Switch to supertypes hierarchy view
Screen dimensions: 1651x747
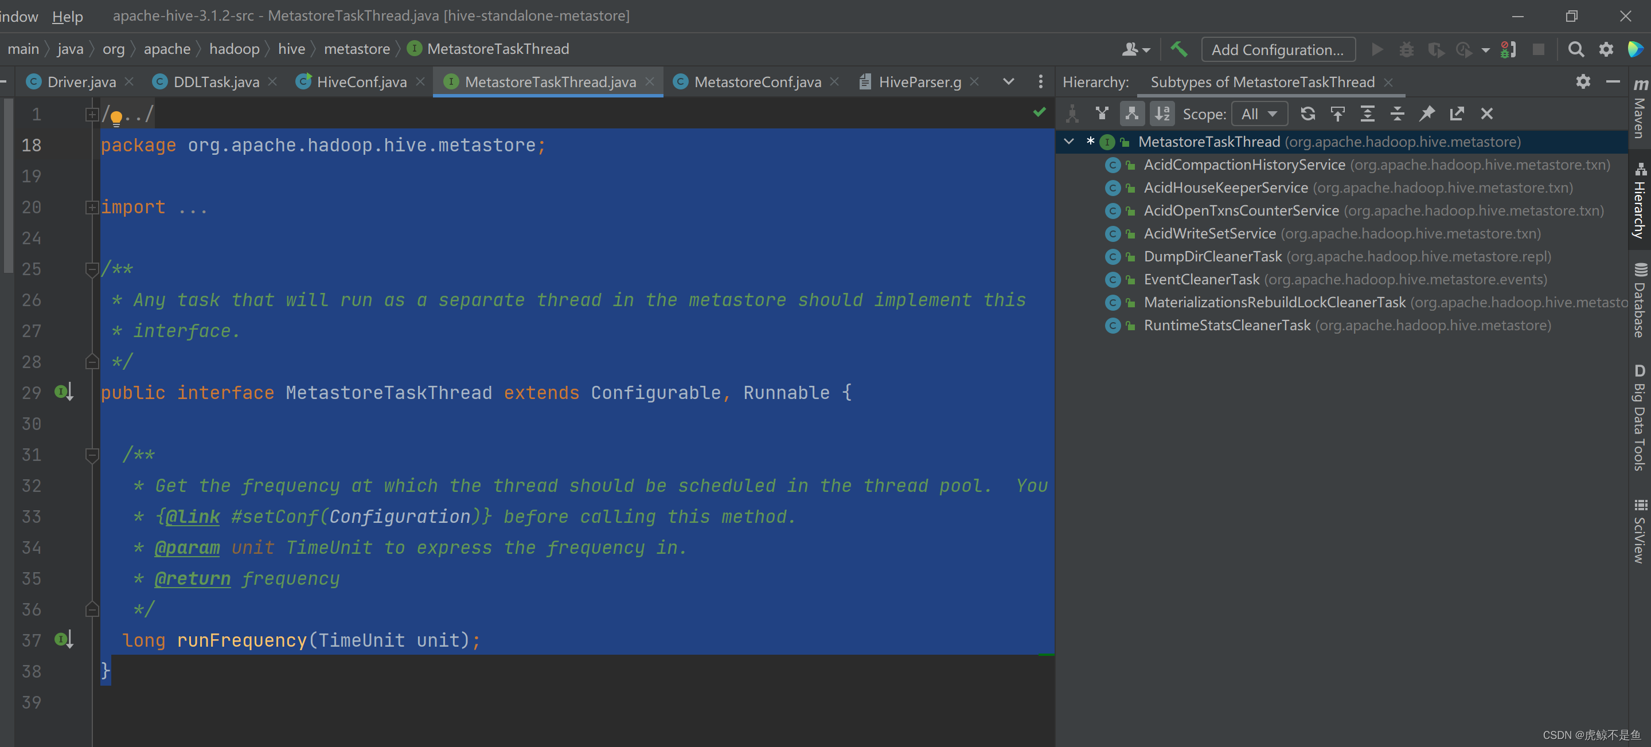point(1102,114)
